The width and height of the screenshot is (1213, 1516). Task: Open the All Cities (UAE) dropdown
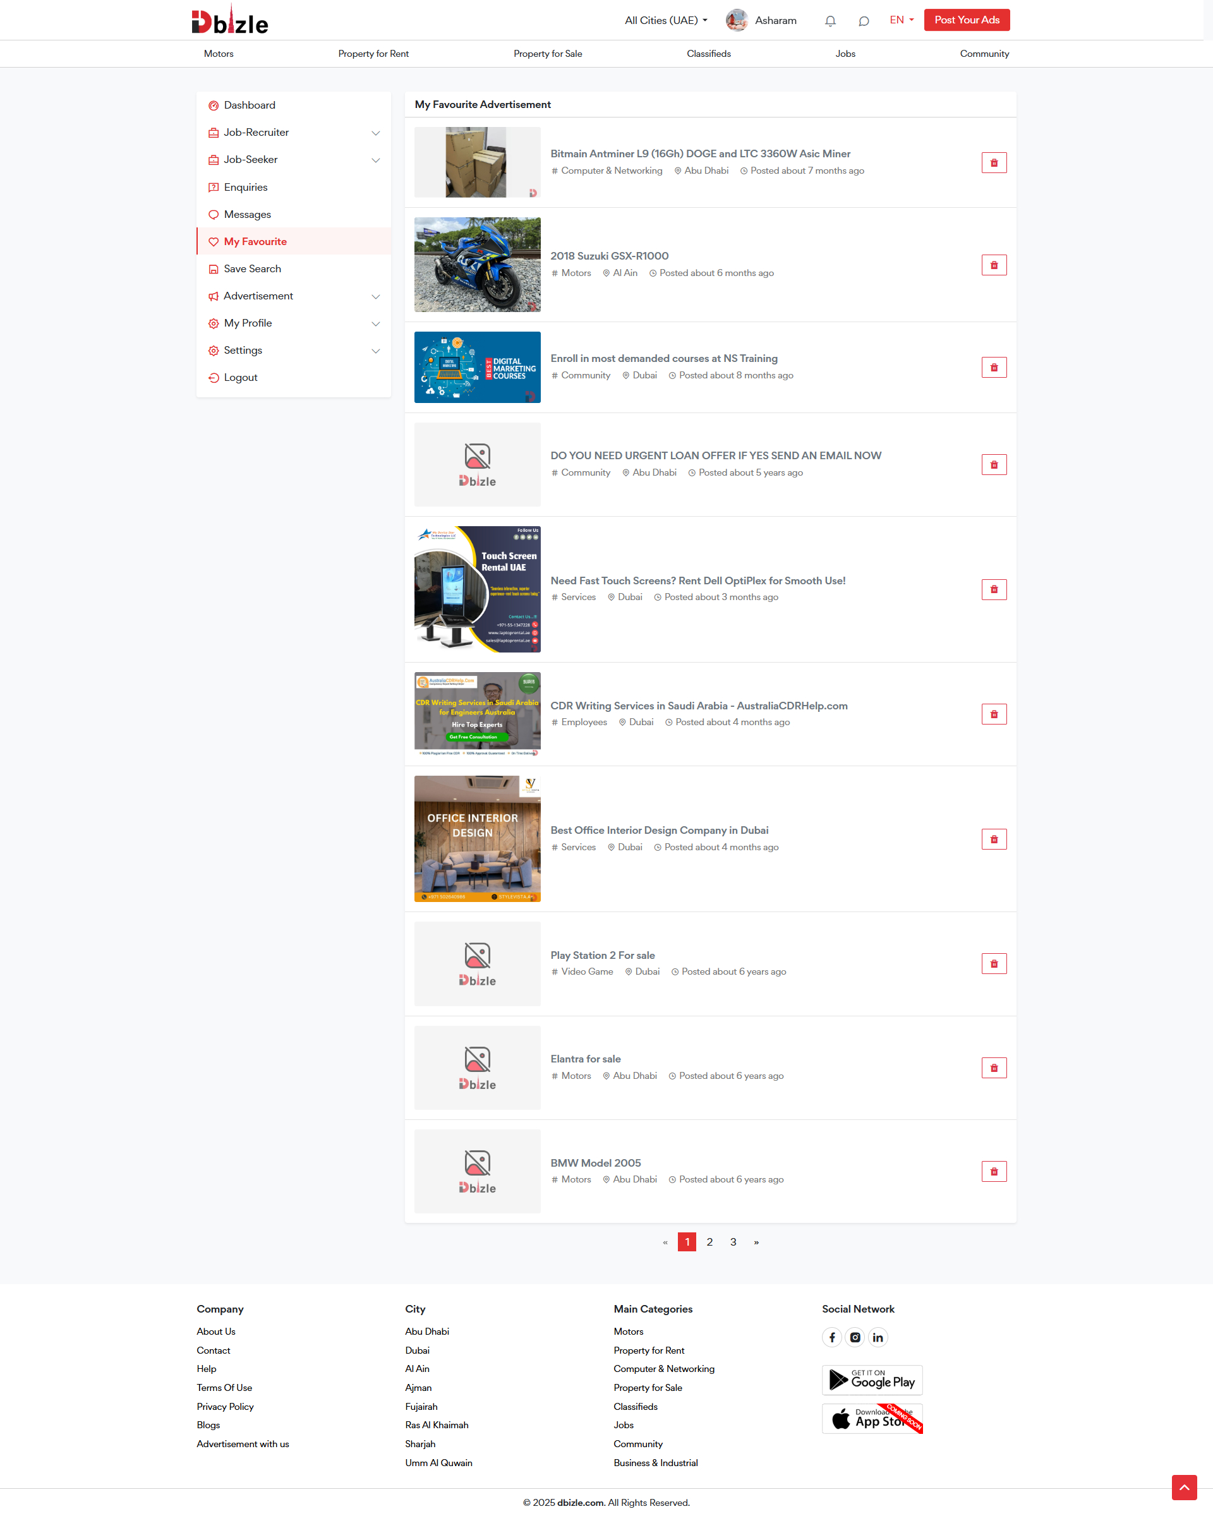(666, 20)
